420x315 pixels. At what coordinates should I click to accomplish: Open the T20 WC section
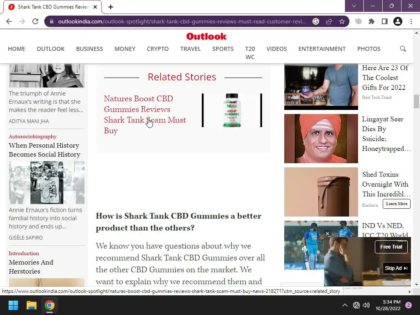pyautogui.click(x=250, y=53)
